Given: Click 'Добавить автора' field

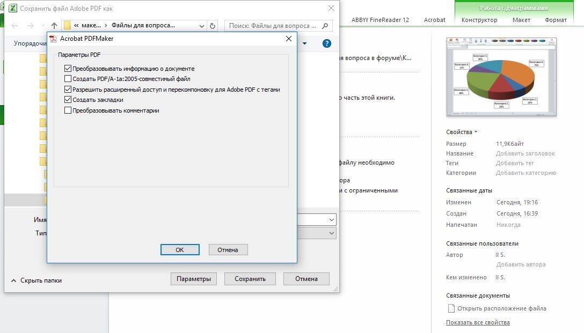Looking at the screenshot, I should point(521,264).
